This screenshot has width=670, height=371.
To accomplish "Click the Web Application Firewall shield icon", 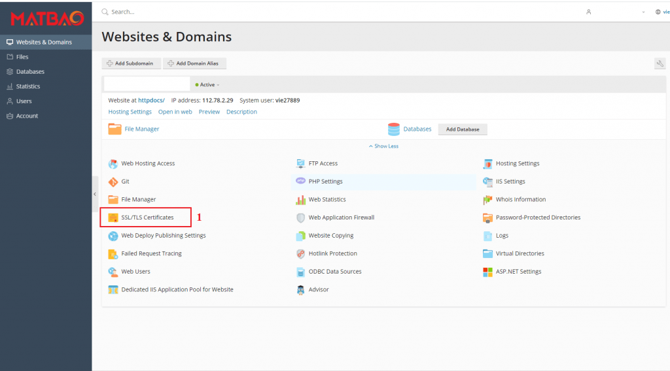I will (301, 218).
